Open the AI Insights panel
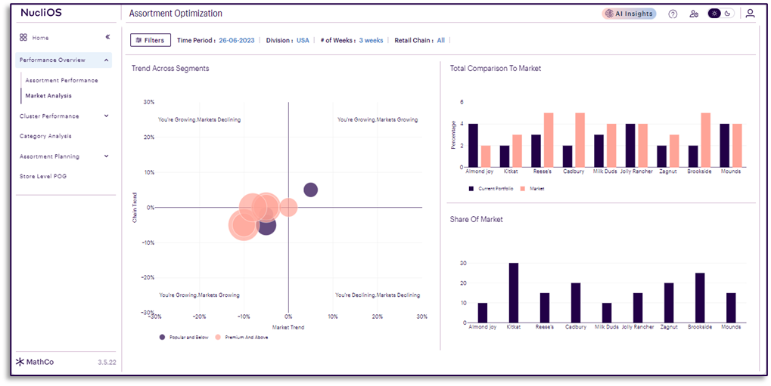Image resolution: width=771 pixels, height=386 pixels. (629, 14)
